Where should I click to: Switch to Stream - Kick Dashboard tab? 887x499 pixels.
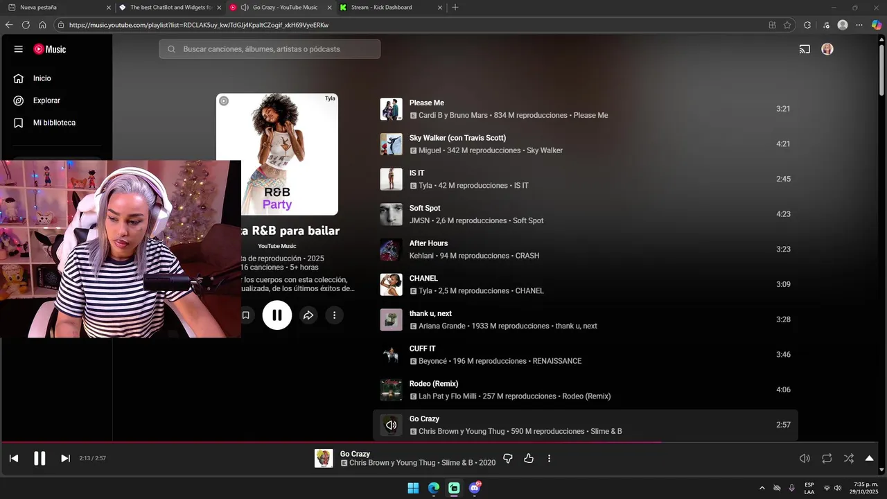tap(391, 8)
